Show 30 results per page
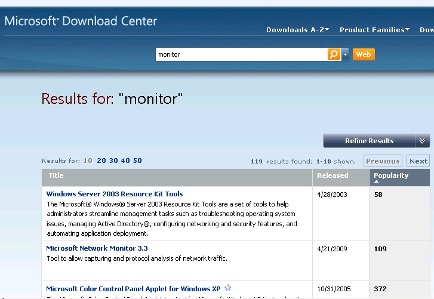434x299 pixels. click(x=113, y=161)
